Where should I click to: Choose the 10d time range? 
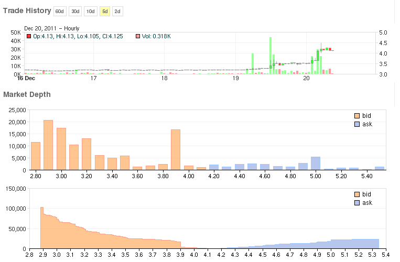[x=90, y=11]
